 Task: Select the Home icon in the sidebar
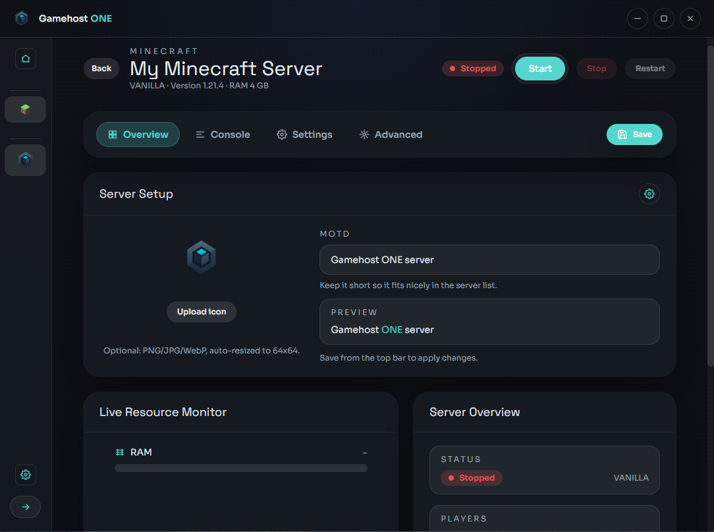pyautogui.click(x=25, y=58)
